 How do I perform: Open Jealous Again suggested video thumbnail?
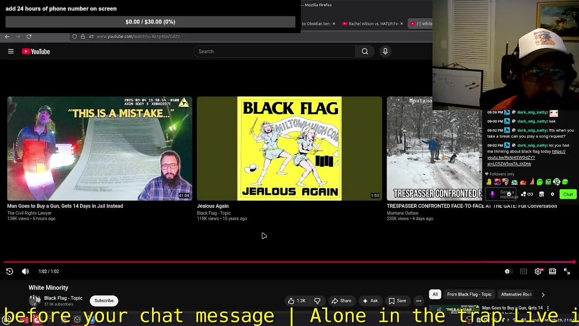click(x=289, y=149)
